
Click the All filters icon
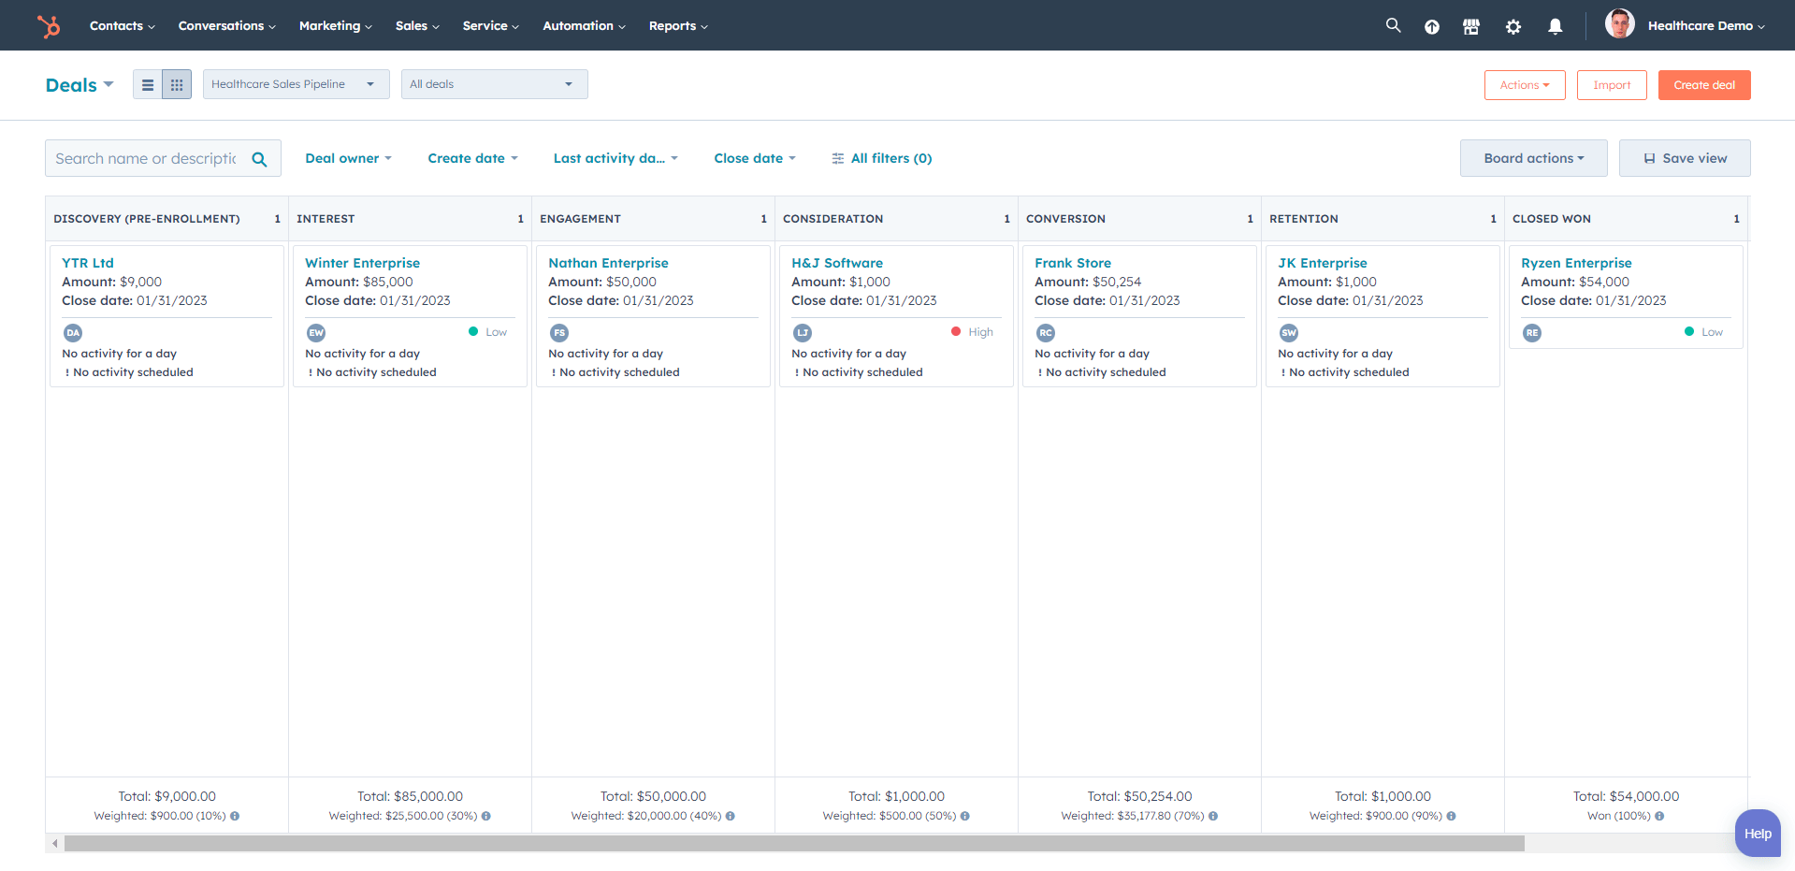point(838,158)
